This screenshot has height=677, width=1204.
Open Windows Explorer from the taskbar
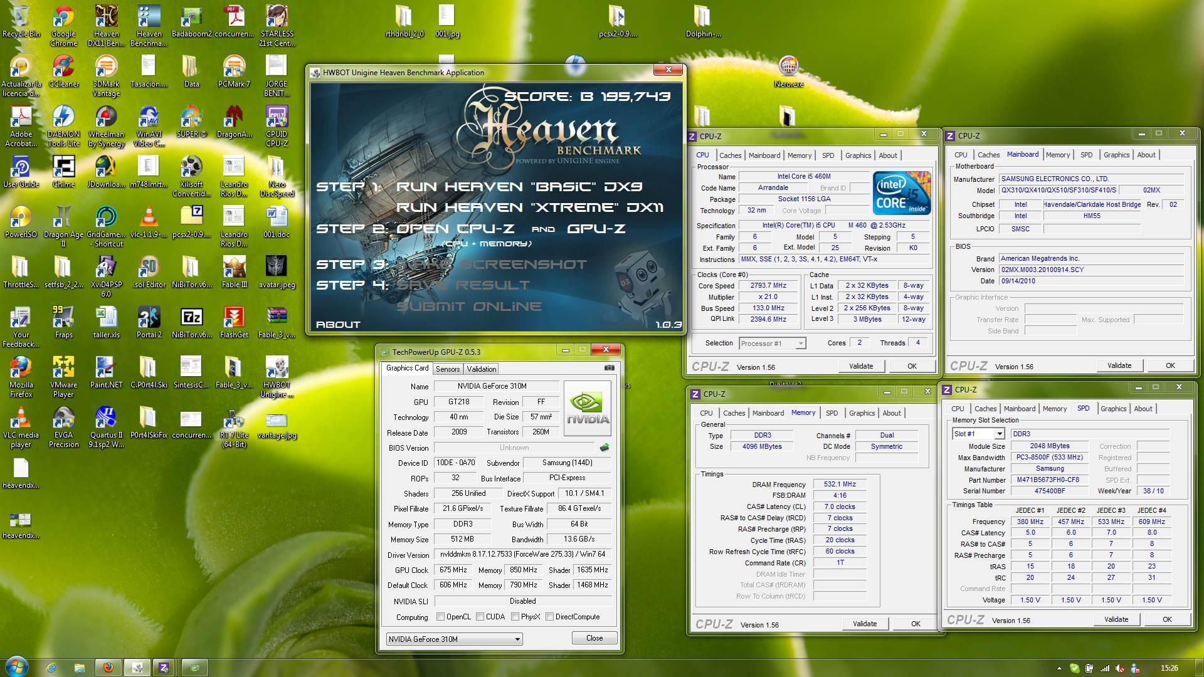80,668
